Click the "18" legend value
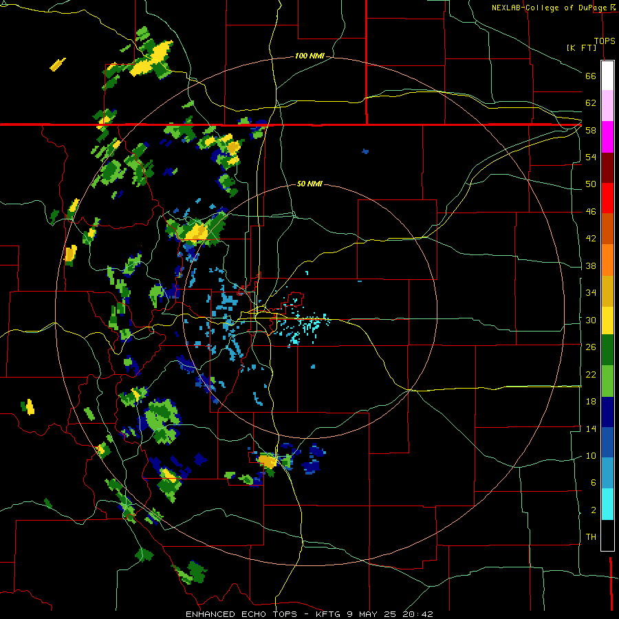The height and width of the screenshot is (619, 619). click(591, 402)
